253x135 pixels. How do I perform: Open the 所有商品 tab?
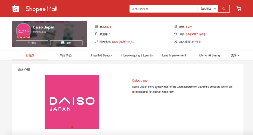click(x=66, y=55)
